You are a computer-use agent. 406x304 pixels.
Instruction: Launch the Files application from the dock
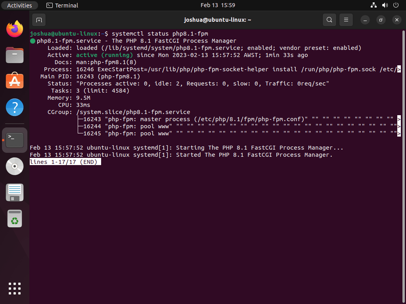click(x=14, y=55)
